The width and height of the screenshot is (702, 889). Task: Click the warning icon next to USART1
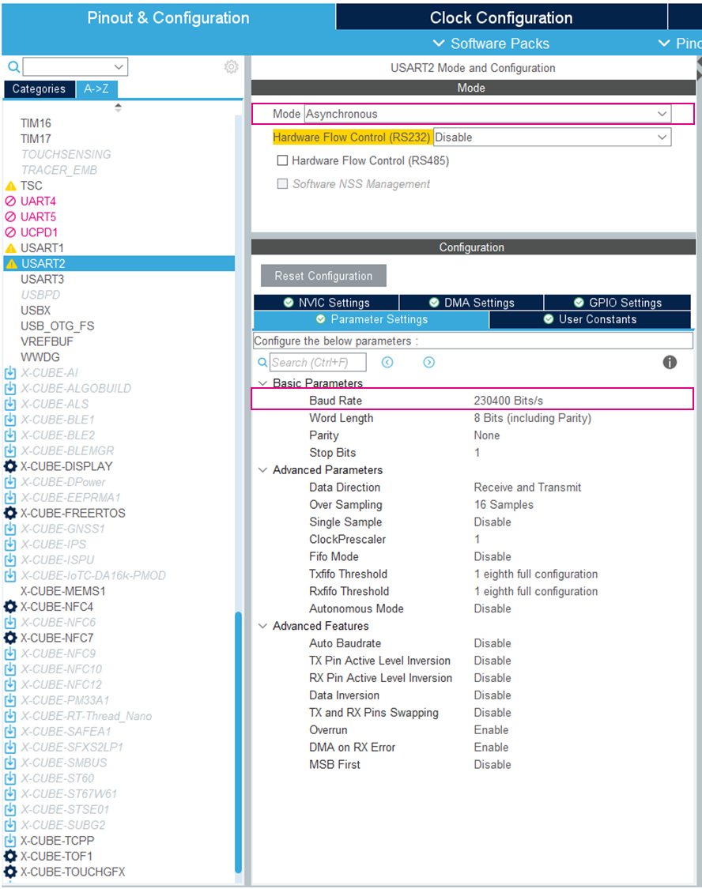point(10,248)
